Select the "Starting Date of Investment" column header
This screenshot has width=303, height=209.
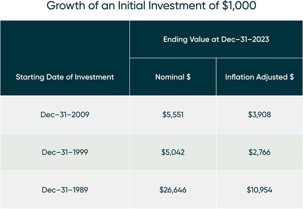pyautogui.click(x=65, y=77)
